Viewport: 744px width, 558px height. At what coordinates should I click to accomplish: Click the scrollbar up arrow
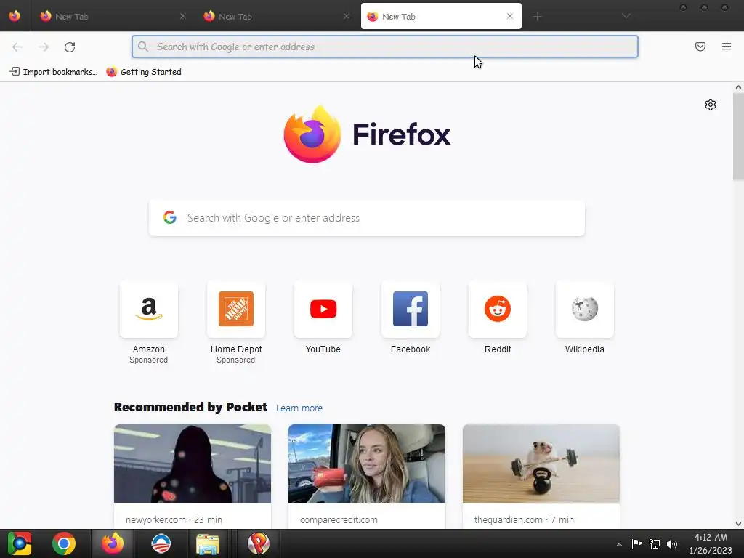point(738,87)
